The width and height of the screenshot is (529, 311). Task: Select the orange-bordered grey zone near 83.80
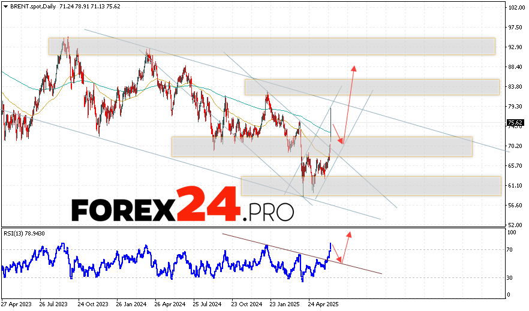pyautogui.click(x=371, y=87)
